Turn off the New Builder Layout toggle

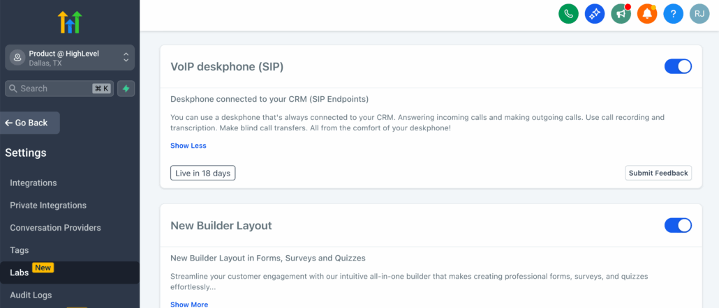[677, 225]
